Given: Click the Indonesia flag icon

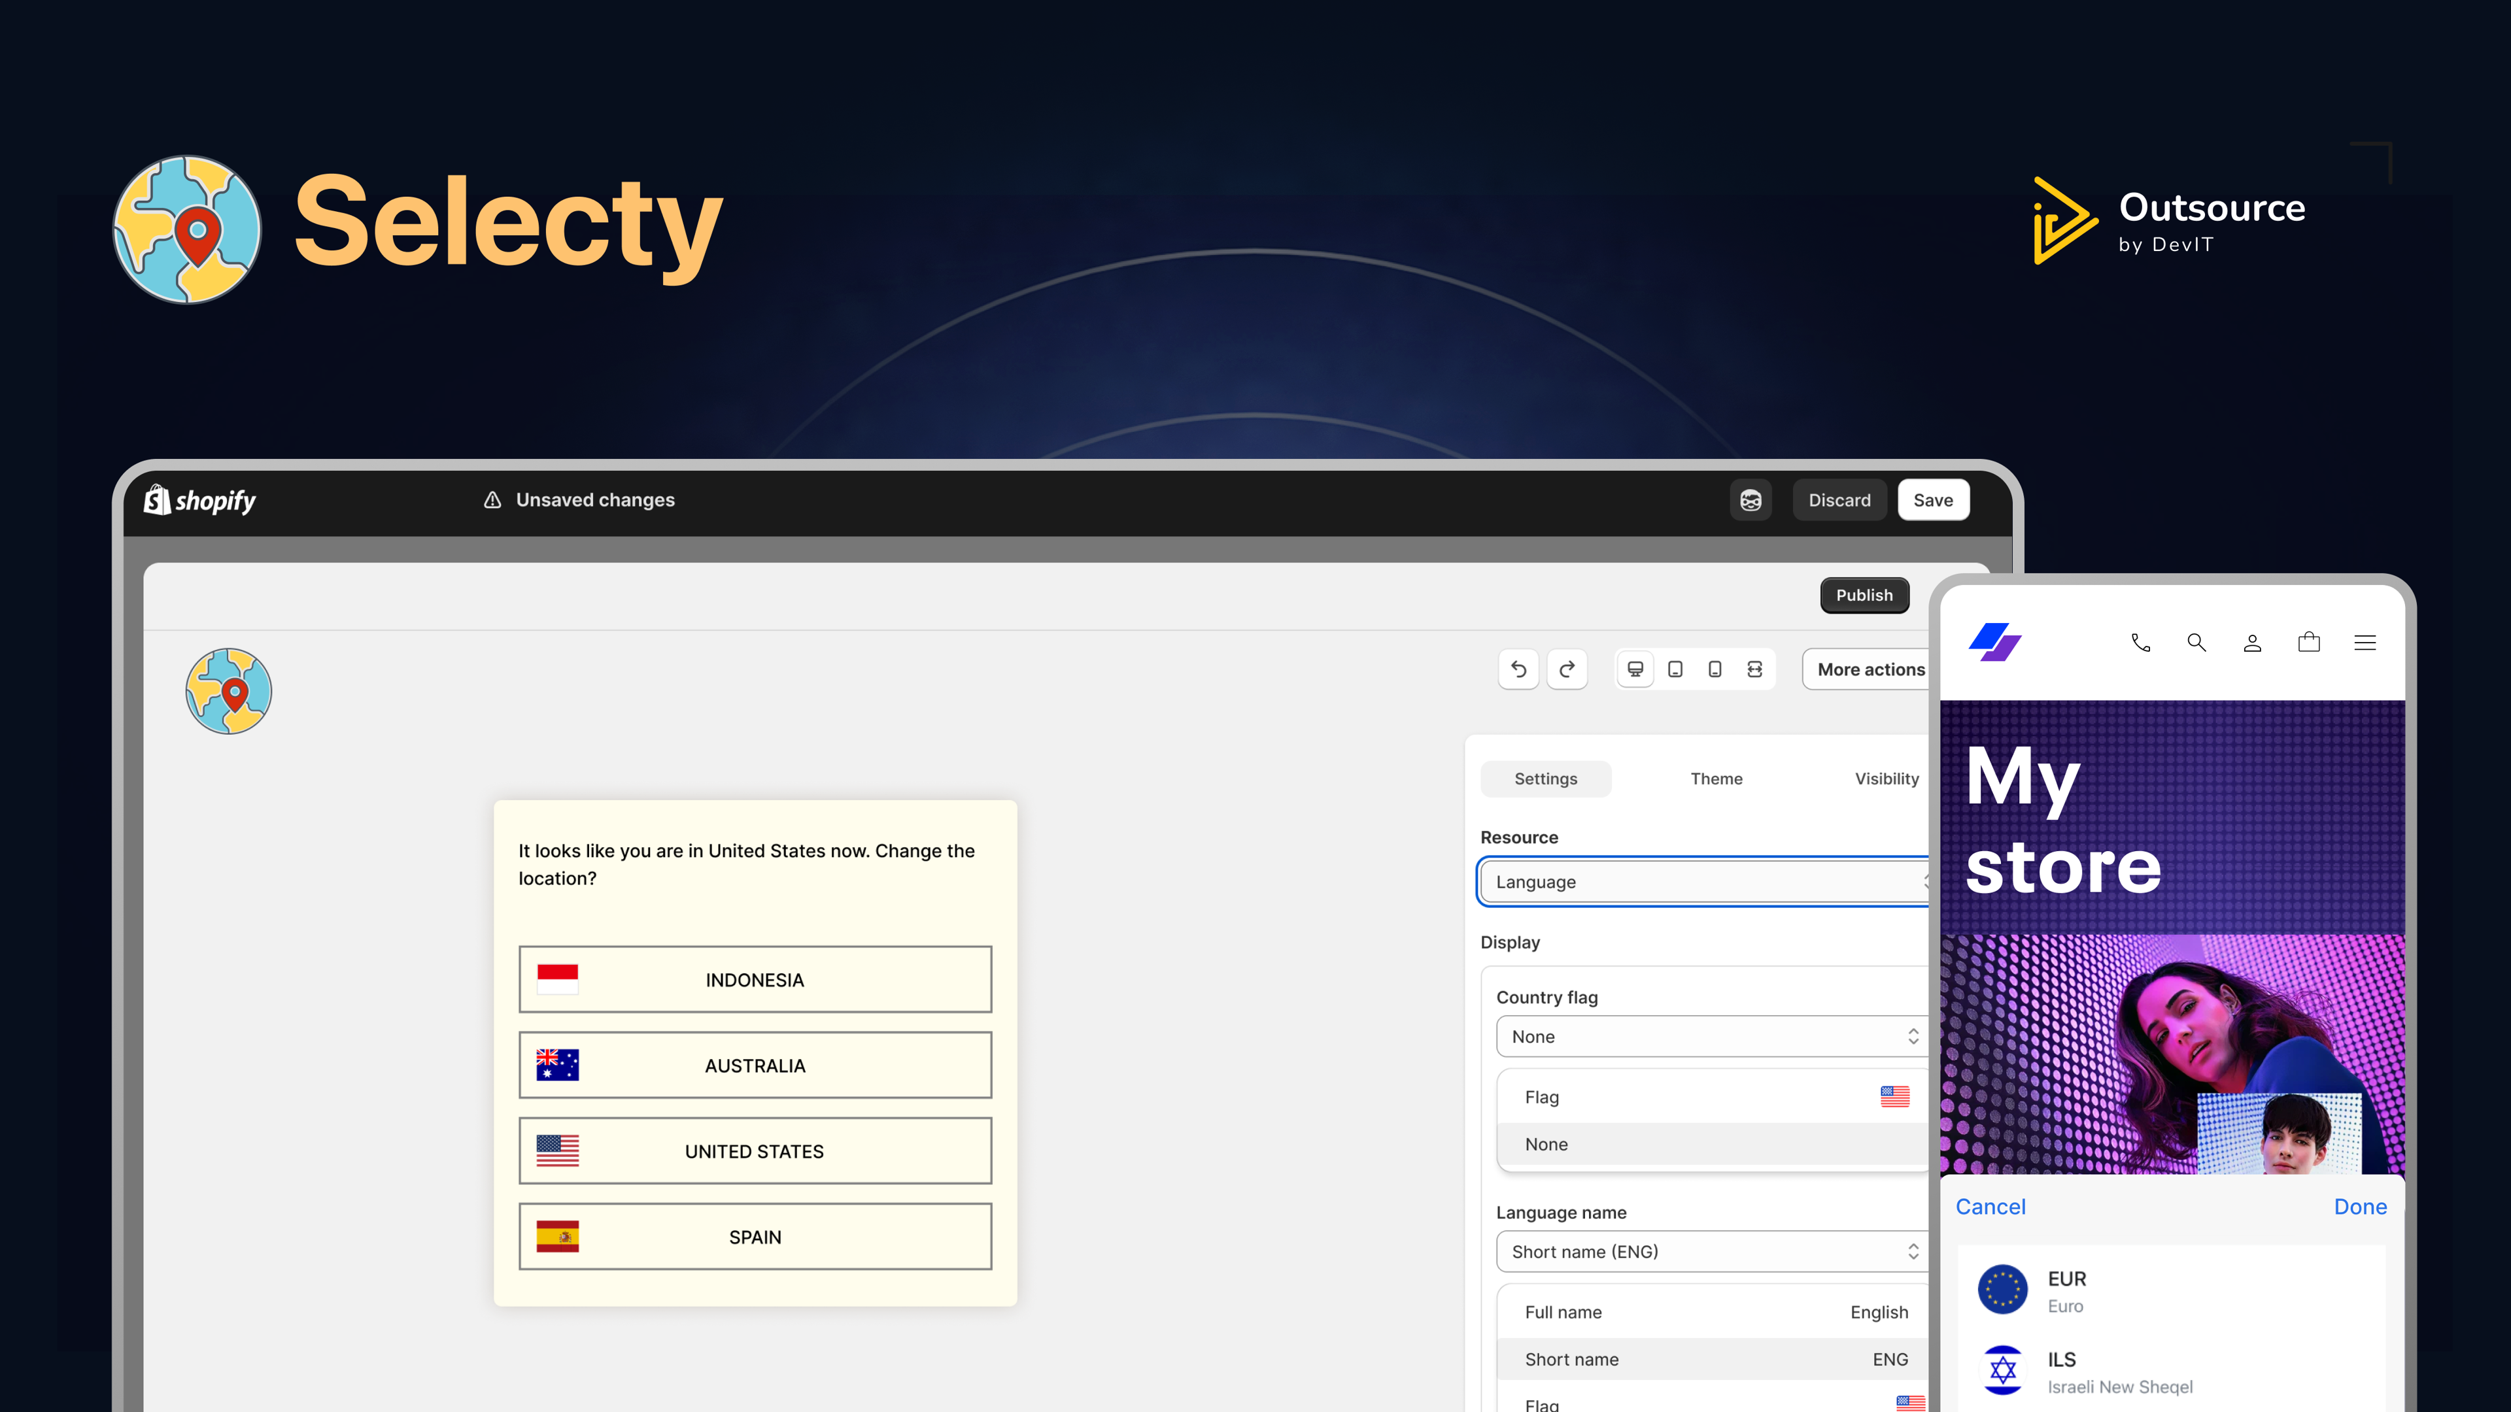Looking at the screenshot, I should tap(558, 979).
